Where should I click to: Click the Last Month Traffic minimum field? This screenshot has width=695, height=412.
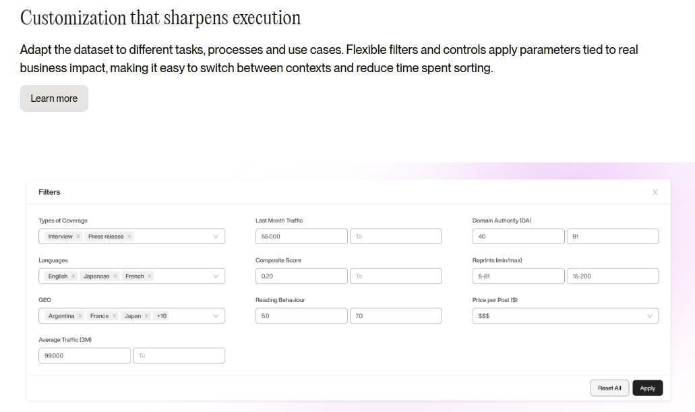301,237
